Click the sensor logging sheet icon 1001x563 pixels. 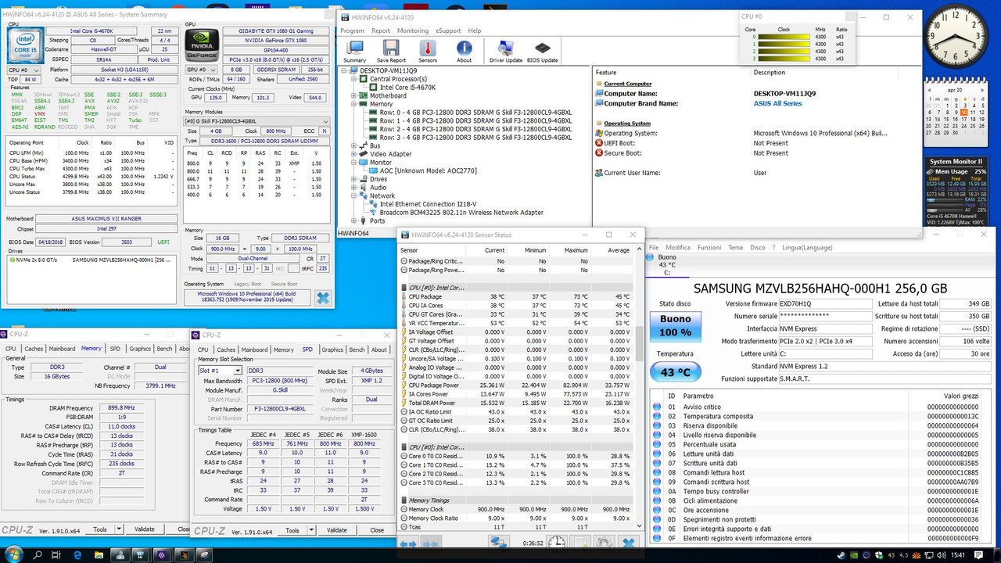click(x=580, y=543)
